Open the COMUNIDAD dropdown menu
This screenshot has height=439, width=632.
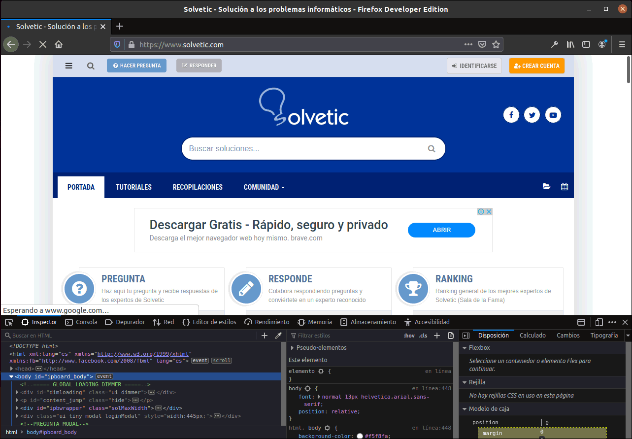(x=264, y=187)
